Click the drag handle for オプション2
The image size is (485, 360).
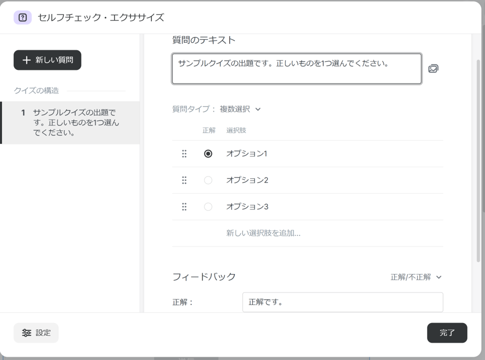point(184,180)
